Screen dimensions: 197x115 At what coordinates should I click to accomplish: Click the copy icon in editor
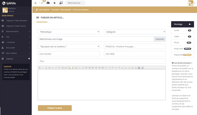click(x=129, y=68)
